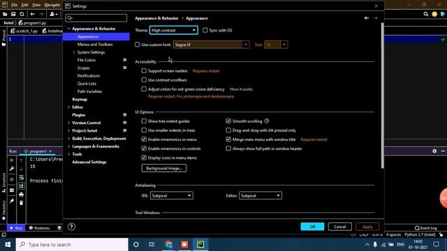
Task: Click the Apply button
Action: (367, 227)
